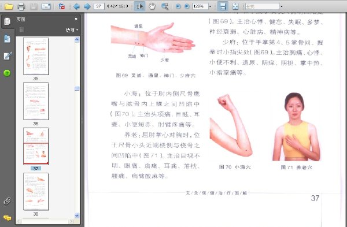Image resolution: width=347 pixels, height=227 pixels.
Task: Select page 38 thumbnail
Action: point(36,191)
